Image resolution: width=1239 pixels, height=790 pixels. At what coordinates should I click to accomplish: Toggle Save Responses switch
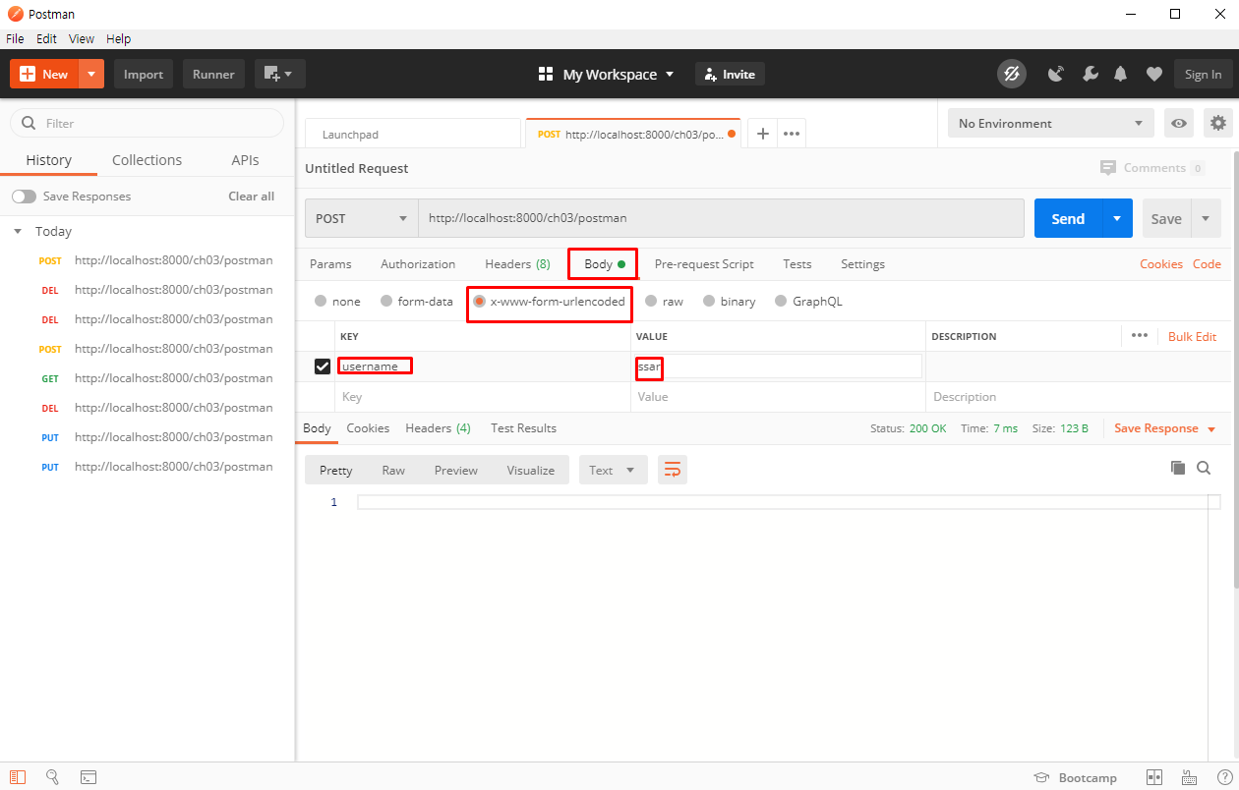(x=24, y=197)
